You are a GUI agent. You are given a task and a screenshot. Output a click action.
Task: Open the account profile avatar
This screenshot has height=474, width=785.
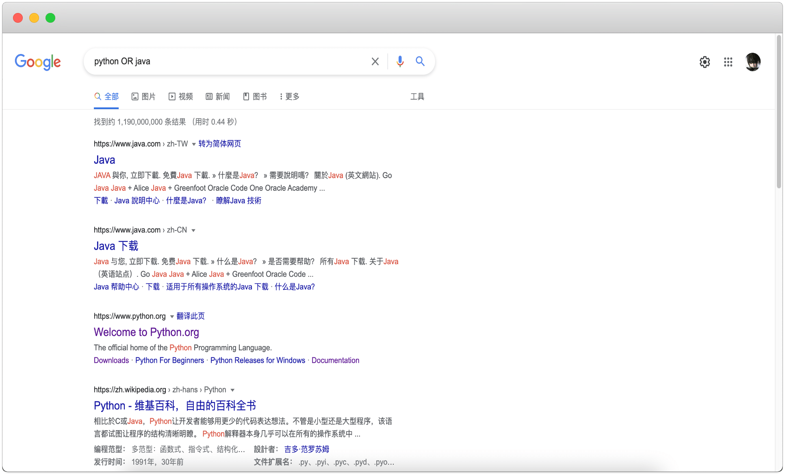[x=753, y=62]
